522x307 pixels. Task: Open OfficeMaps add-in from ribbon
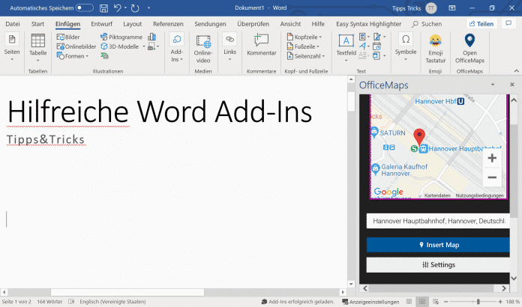(469, 46)
